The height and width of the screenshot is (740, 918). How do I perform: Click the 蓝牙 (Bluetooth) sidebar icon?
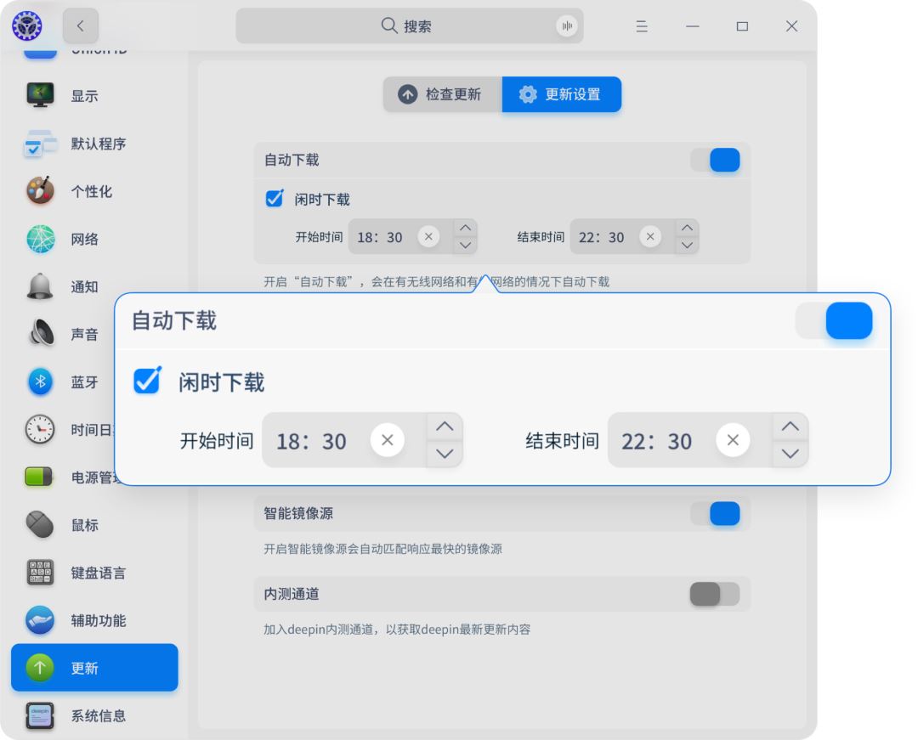point(40,382)
